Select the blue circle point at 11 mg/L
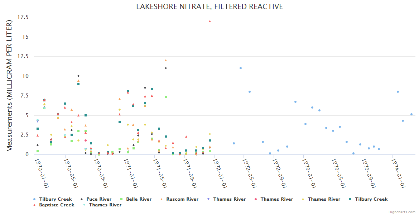 point(241,68)
